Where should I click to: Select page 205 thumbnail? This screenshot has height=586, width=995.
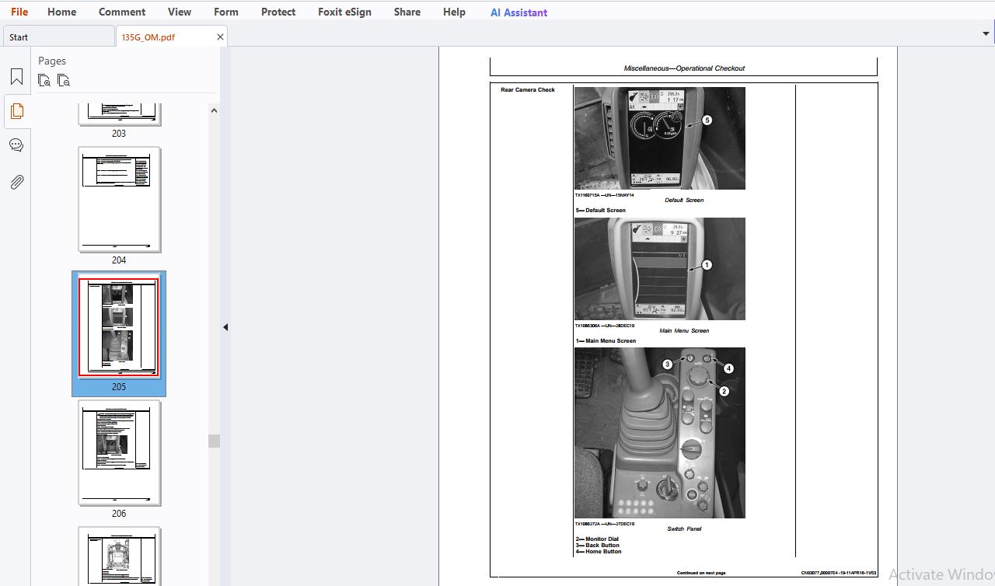pos(119,327)
